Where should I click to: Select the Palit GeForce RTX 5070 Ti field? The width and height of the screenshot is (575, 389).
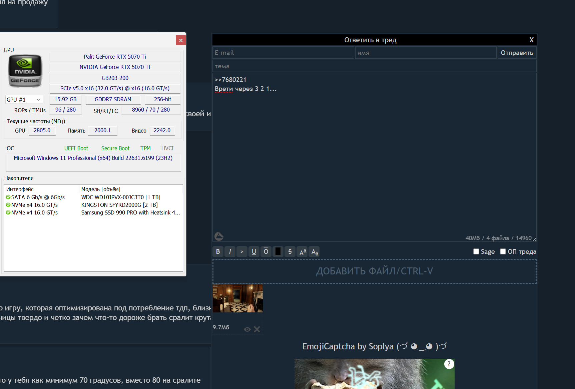(115, 57)
